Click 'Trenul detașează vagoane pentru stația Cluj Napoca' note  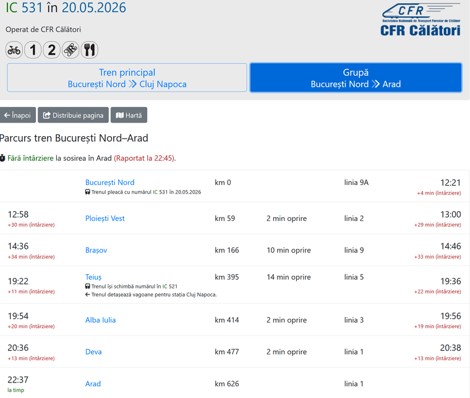point(154,295)
